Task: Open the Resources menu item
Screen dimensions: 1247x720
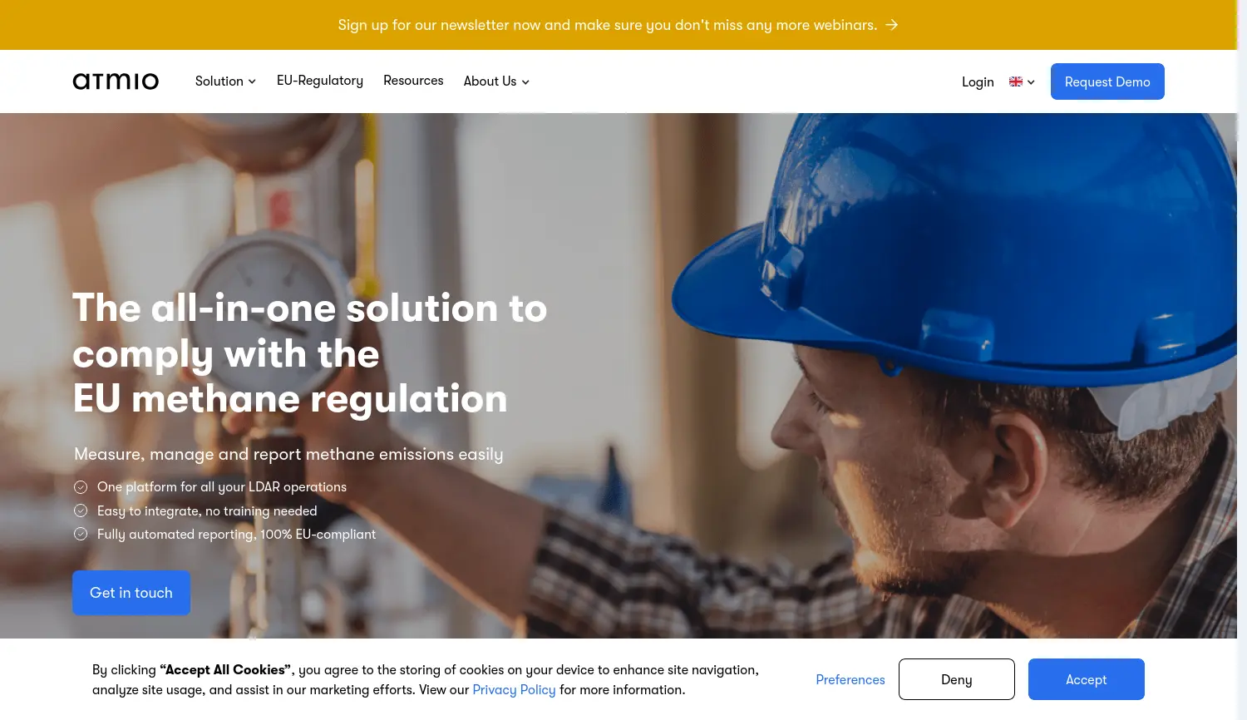Action: point(413,81)
